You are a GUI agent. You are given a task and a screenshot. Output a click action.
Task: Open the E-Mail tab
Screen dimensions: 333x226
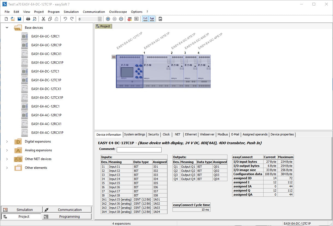click(235, 134)
